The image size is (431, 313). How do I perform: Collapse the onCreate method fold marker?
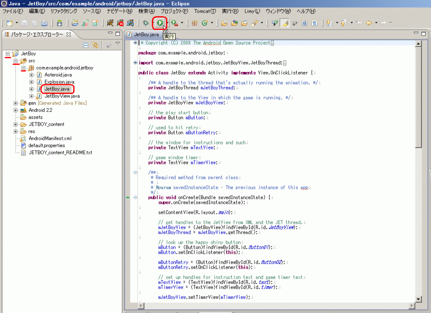point(135,197)
